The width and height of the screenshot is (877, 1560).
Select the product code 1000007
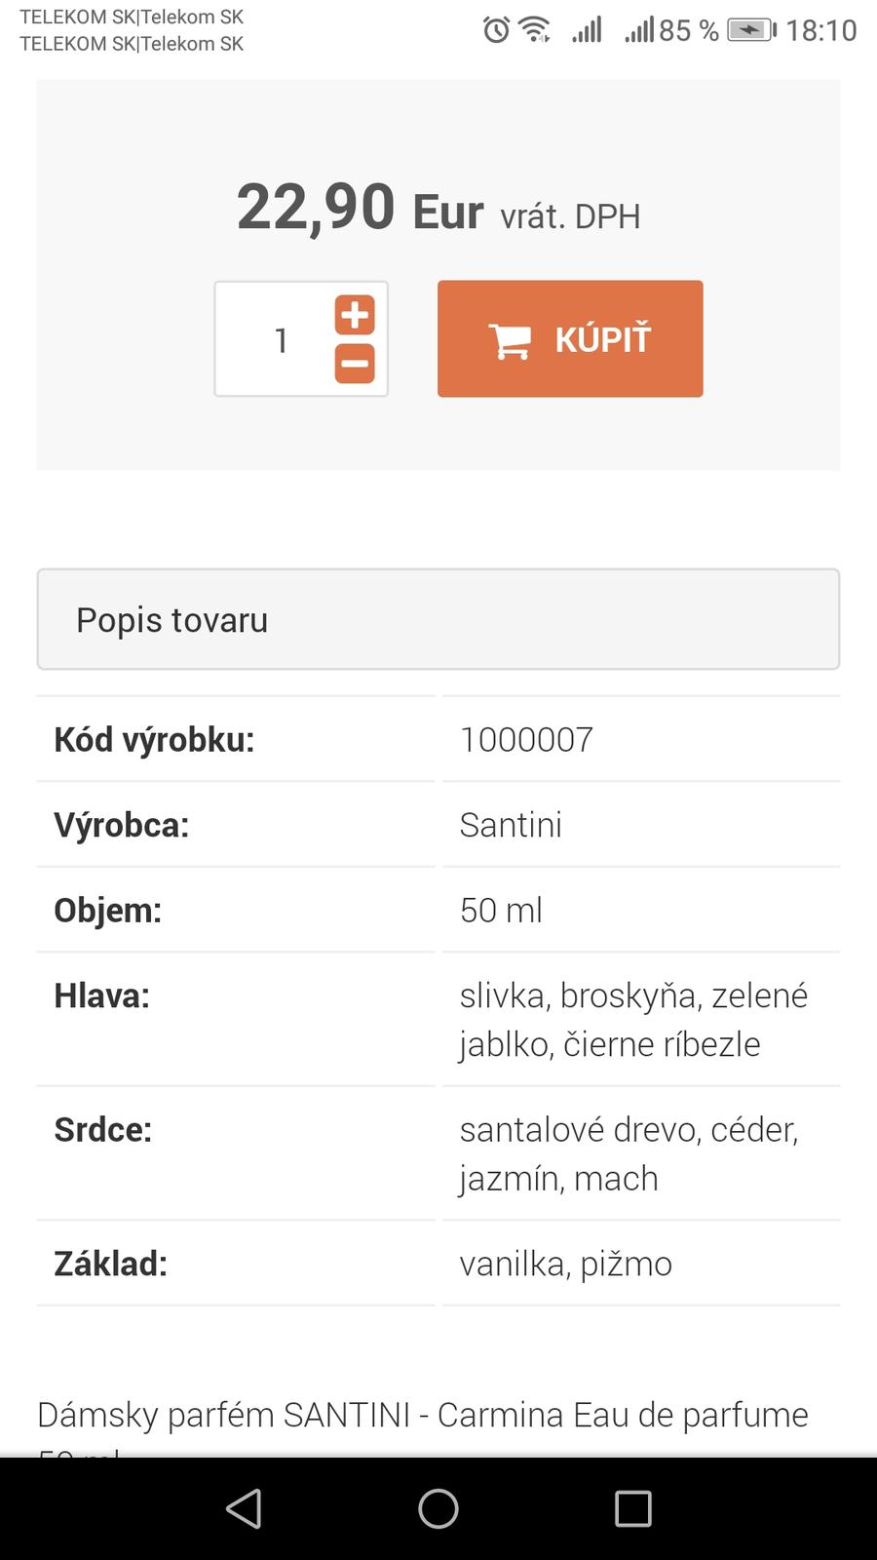[526, 740]
